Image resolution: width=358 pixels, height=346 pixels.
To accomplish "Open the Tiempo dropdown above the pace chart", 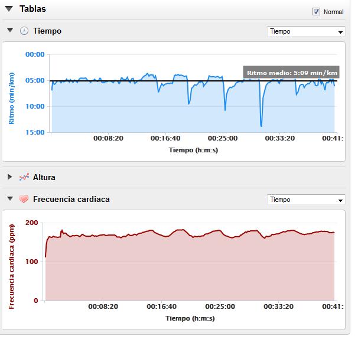I will [306, 31].
